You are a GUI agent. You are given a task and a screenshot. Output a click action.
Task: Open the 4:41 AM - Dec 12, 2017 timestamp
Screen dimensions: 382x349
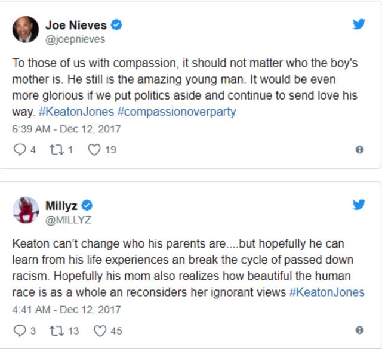(x=66, y=310)
